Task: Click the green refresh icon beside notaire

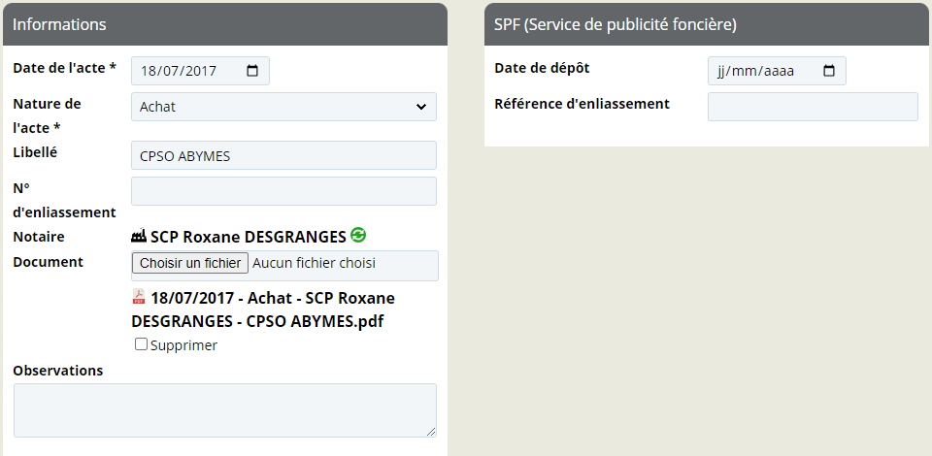Action: tap(358, 235)
